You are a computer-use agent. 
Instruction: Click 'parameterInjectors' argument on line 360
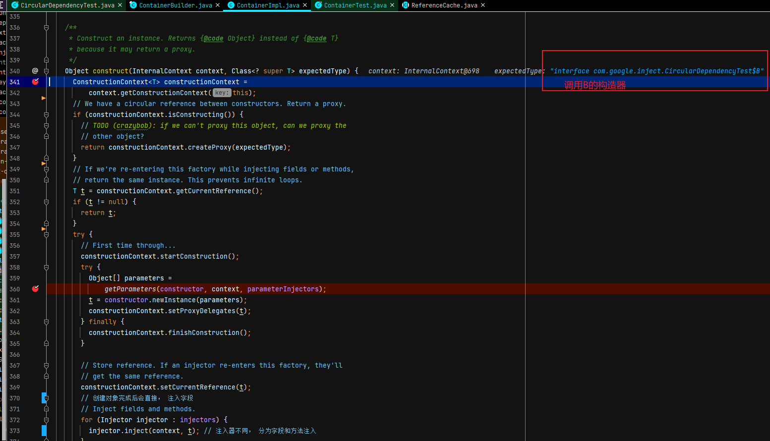click(283, 289)
